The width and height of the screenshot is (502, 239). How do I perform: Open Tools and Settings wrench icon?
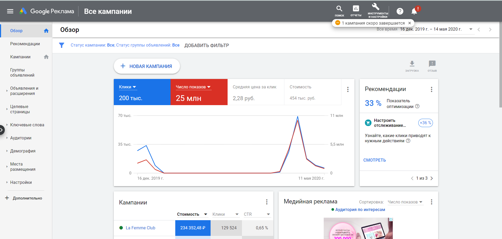click(x=376, y=7)
